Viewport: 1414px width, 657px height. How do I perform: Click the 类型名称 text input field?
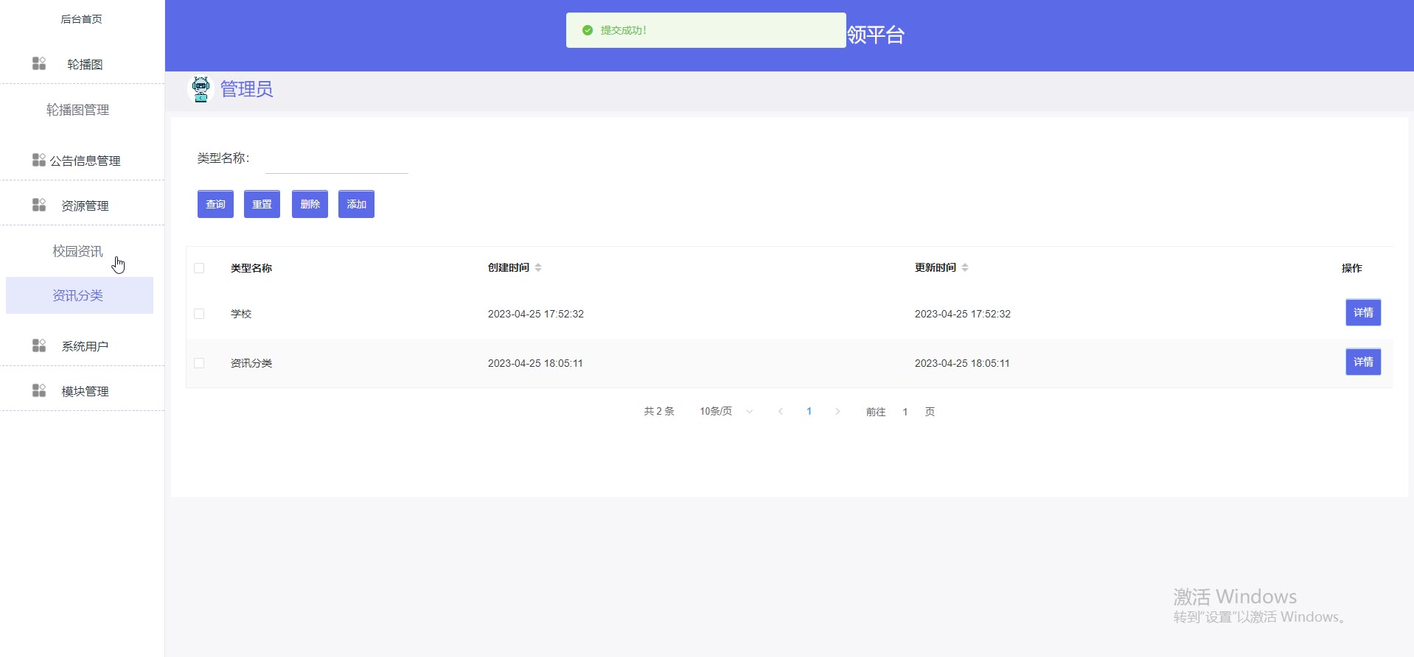click(336, 160)
